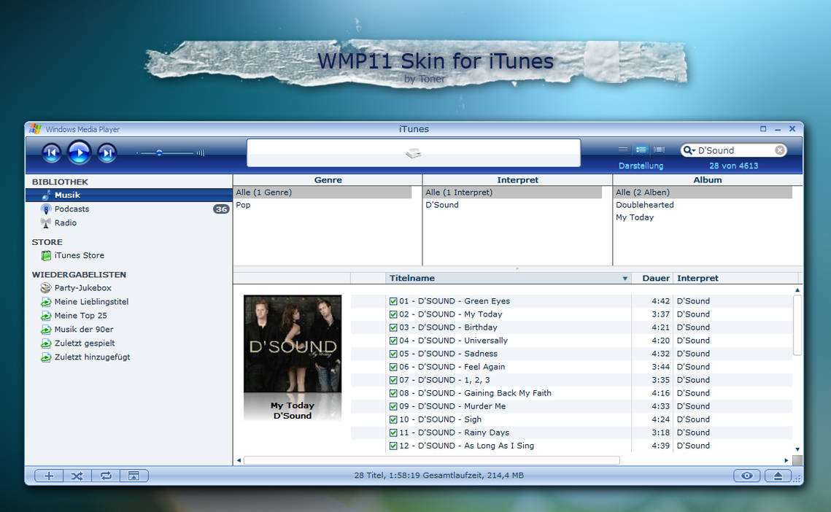Screen dimensions: 831x512
Task: Enable shuffle playback mode
Action: point(77,476)
